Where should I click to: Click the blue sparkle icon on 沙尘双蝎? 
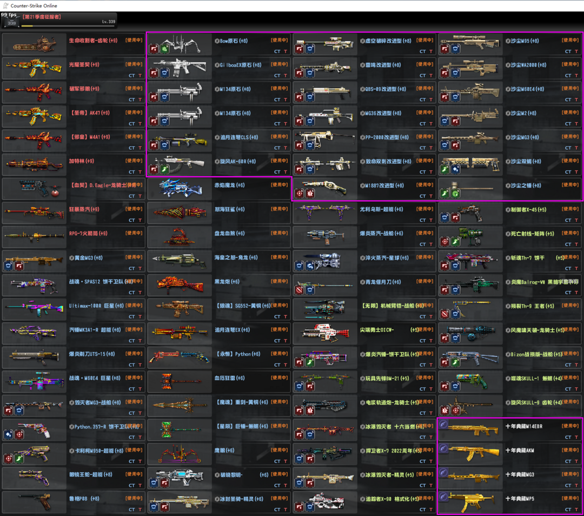455,169
